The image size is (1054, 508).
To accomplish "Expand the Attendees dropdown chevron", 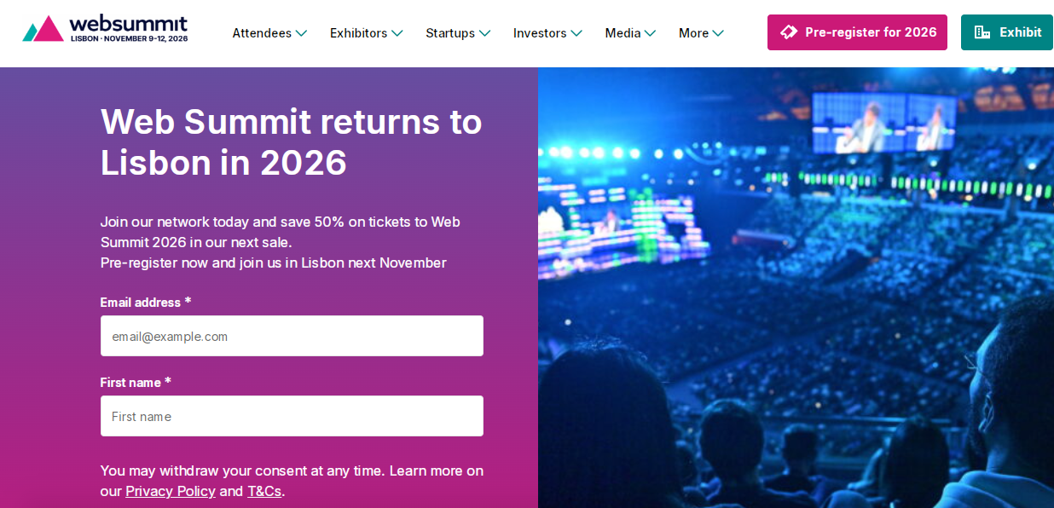I will tap(301, 33).
